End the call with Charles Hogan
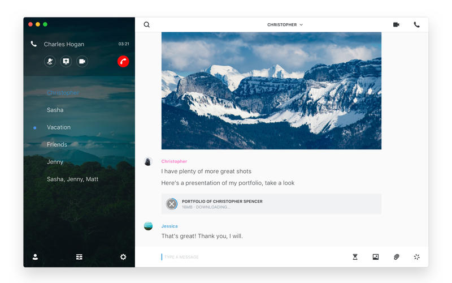 pyautogui.click(x=123, y=62)
